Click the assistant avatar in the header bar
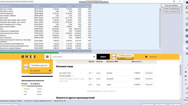 (x=114, y=57)
